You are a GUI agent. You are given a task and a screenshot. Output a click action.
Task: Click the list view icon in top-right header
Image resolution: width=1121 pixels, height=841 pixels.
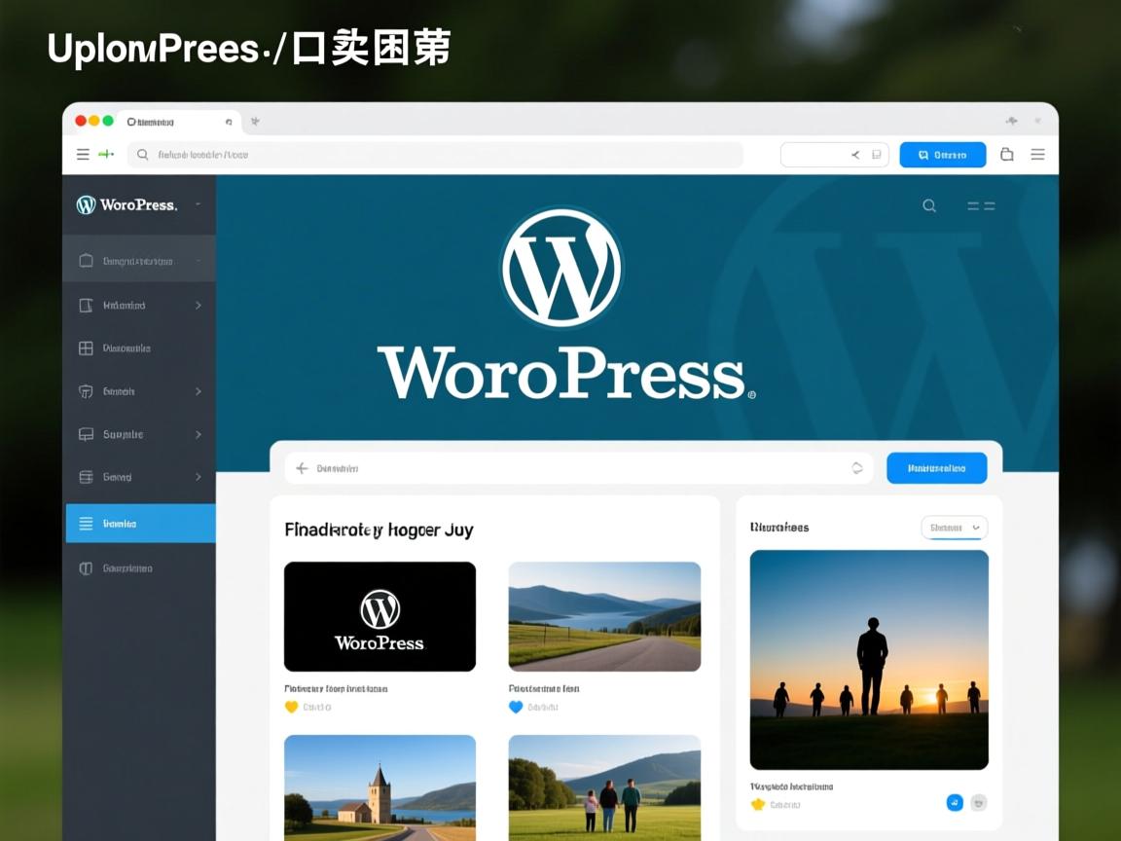coord(981,205)
